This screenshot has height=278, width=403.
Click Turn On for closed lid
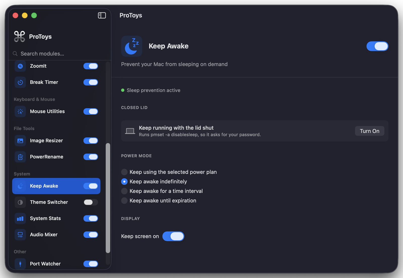click(370, 131)
